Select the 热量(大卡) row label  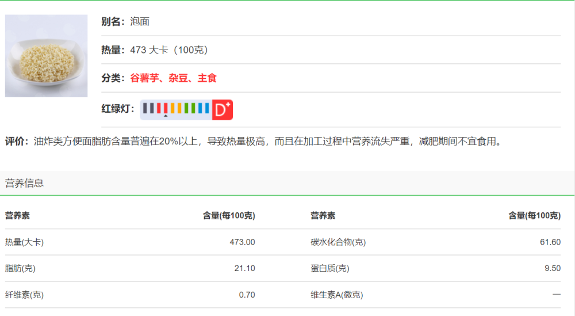pyautogui.click(x=24, y=242)
